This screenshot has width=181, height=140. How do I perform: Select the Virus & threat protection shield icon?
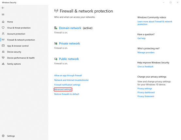[x=3, y=28]
